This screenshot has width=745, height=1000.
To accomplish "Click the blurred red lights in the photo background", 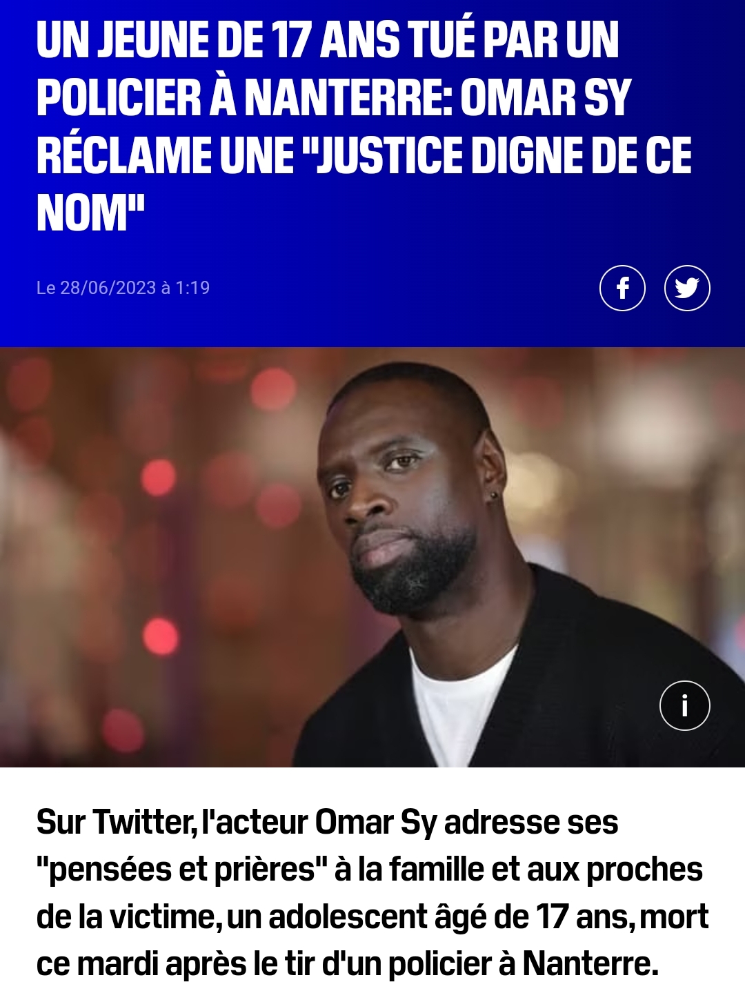I will (x=159, y=478).
